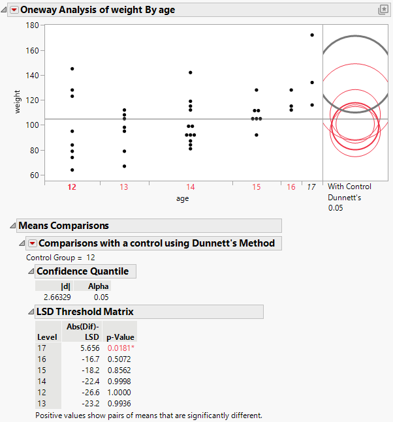This screenshot has height=422, width=393.
Task: Open the Oneway Analysis red triangle menu
Action: point(14,10)
